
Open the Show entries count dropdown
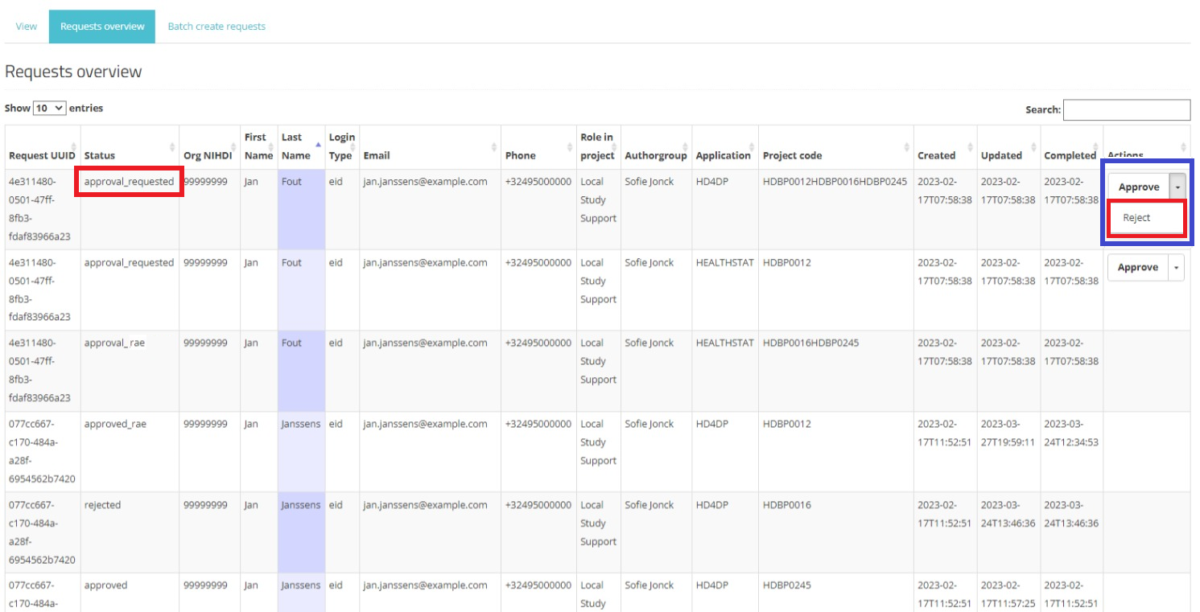click(x=50, y=108)
